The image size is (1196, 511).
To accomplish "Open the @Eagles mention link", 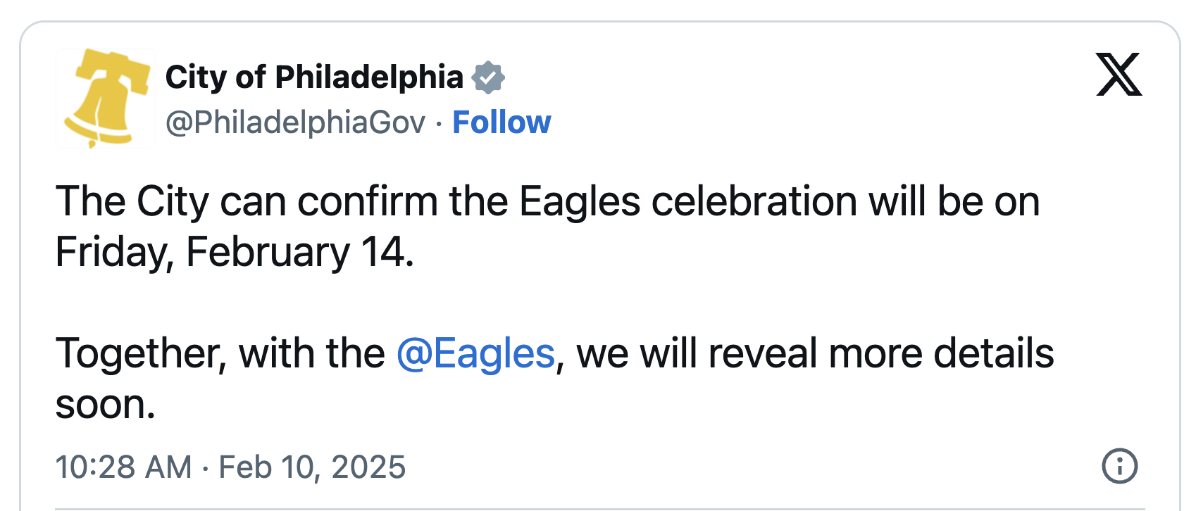I will [475, 353].
